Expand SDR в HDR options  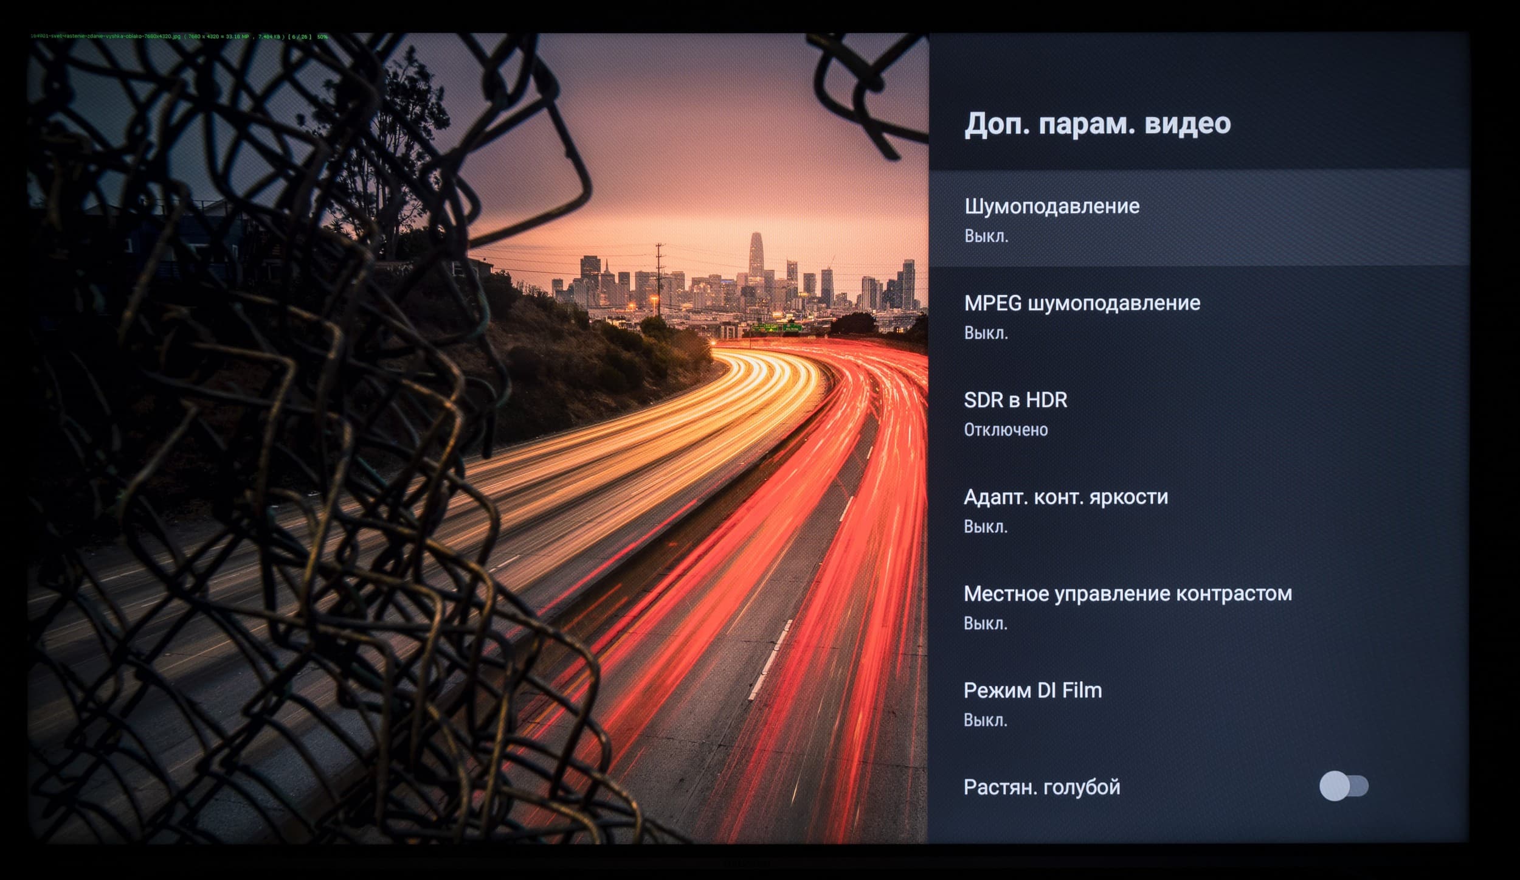click(1015, 400)
